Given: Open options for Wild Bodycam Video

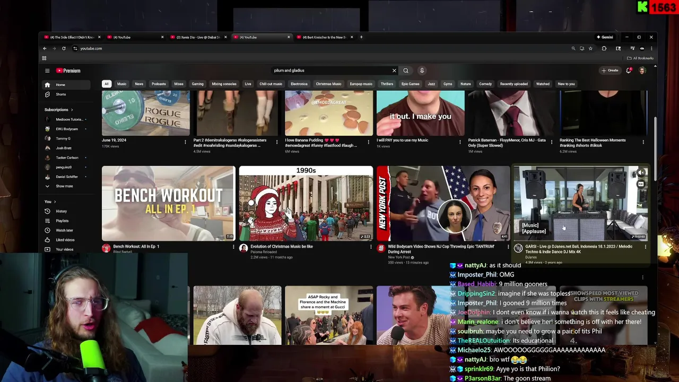Looking at the screenshot, I should click(x=508, y=247).
